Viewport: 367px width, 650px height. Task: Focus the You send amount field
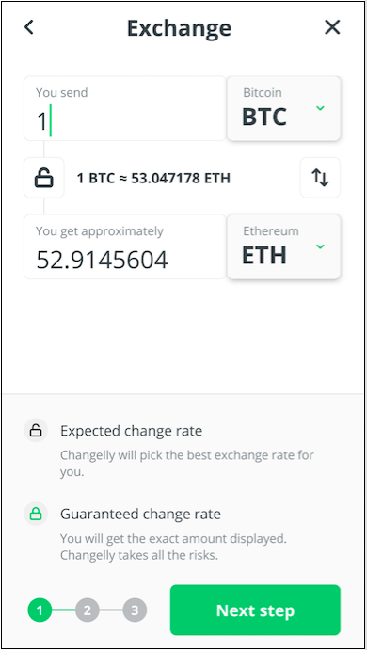coord(125,108)
